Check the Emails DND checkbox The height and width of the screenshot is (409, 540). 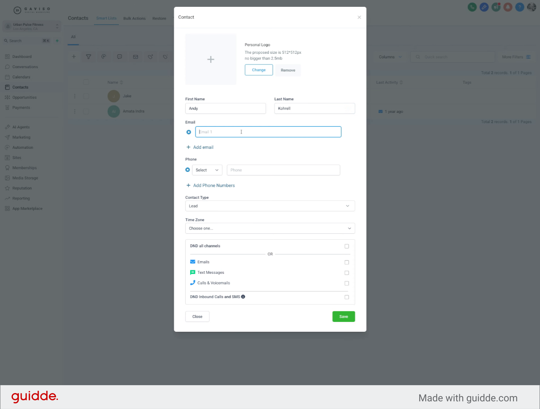point(346,262)
